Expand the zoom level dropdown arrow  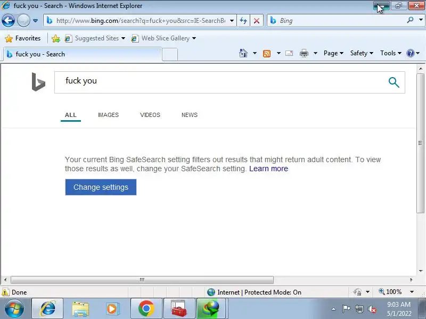[412, 292]
